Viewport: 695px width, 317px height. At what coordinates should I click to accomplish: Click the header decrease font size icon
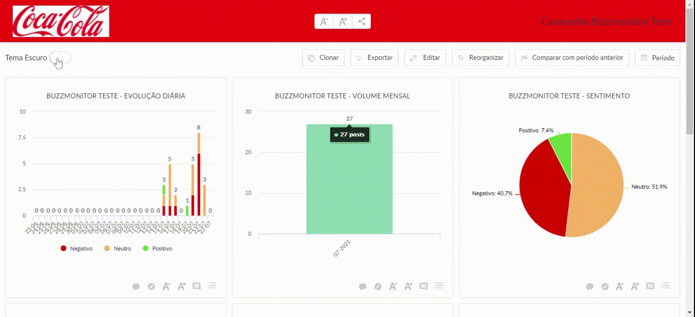point(324,21)
